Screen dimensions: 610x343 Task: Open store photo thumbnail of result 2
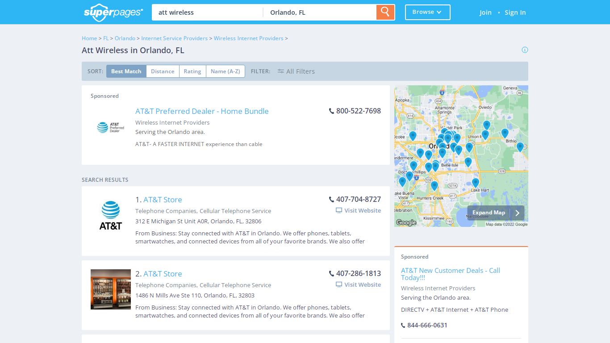(111, 289)
